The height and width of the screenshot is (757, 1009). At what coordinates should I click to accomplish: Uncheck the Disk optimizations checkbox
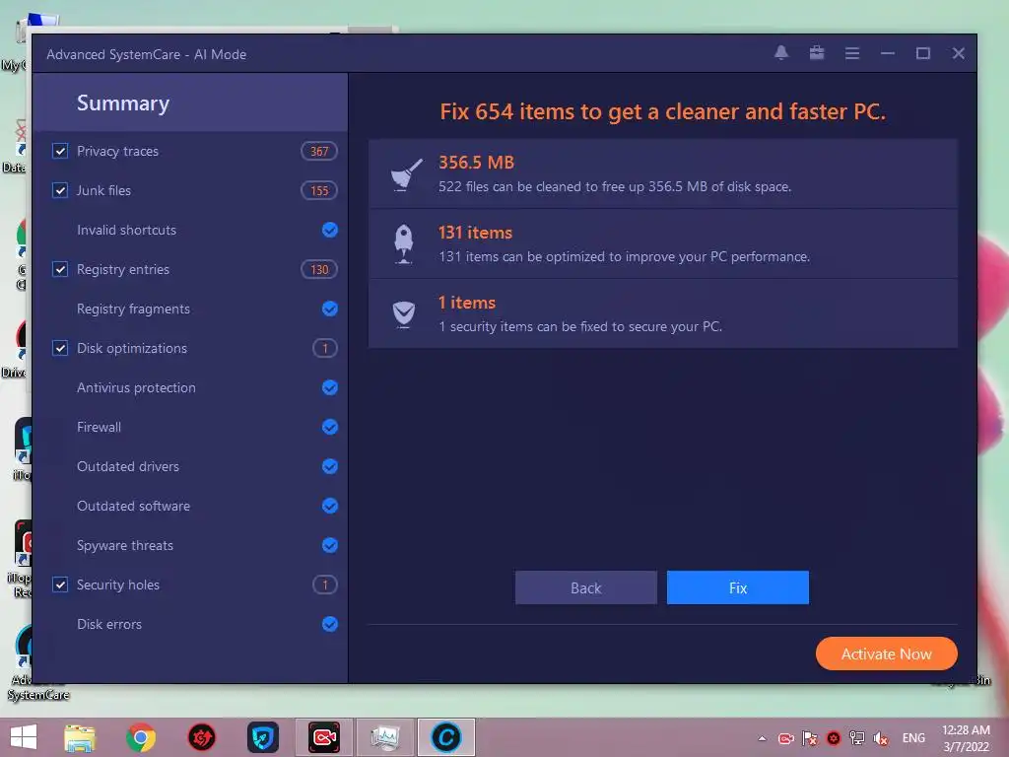(60, 348)
